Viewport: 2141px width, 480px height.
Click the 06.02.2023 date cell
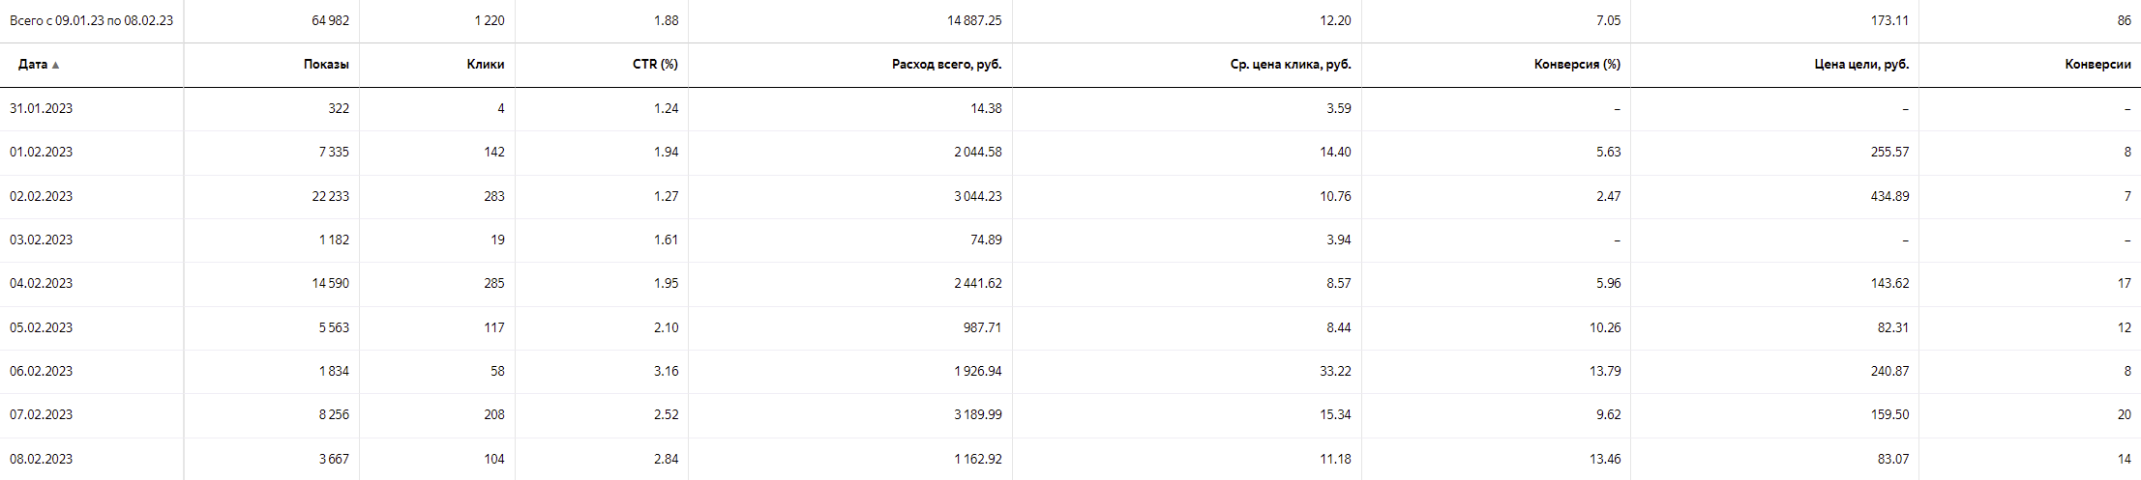coord(41,371)
